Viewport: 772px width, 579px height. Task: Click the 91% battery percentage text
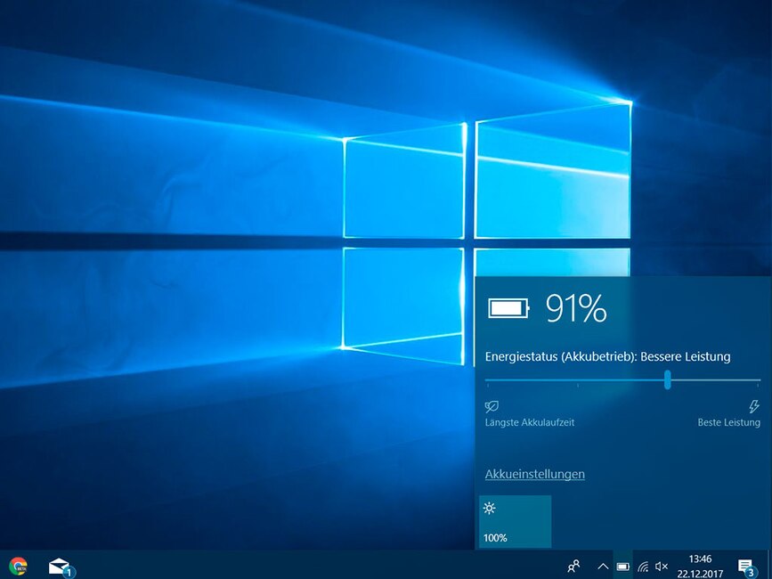576,309
